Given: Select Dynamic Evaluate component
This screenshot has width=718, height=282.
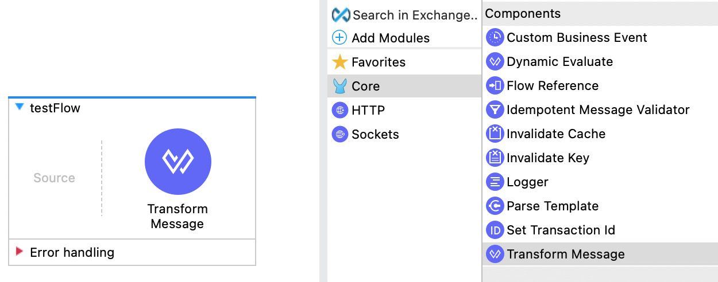Looking at the screenshot, I should coord(600,62).
